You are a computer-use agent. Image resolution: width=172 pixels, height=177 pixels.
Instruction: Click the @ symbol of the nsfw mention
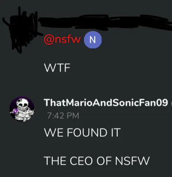click(x=49, y=39)
